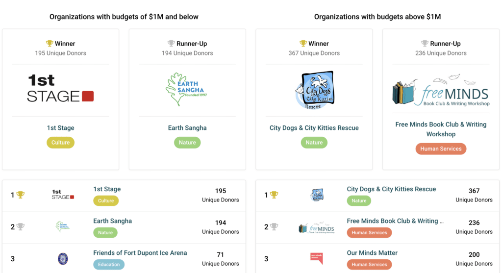Click small Free Minds logo in leaderboard
This screenshot has width=502, height=273.
(316, 228)
